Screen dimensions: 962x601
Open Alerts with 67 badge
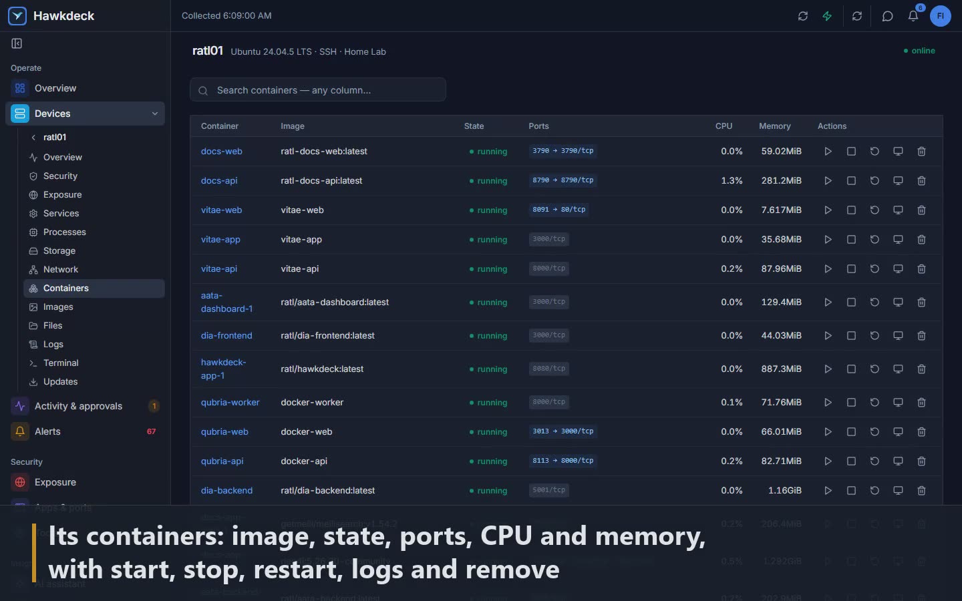point(85,431)
